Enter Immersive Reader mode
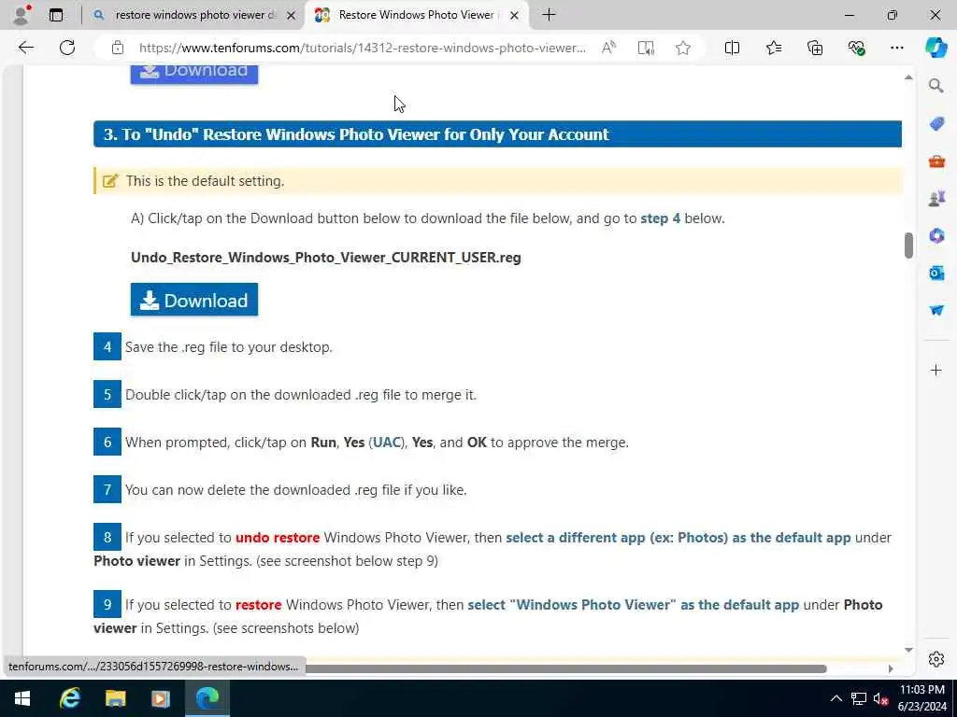 point(646,48)
